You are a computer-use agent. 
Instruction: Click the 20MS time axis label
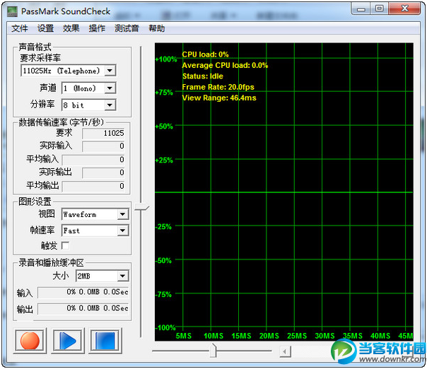point(269,336)
